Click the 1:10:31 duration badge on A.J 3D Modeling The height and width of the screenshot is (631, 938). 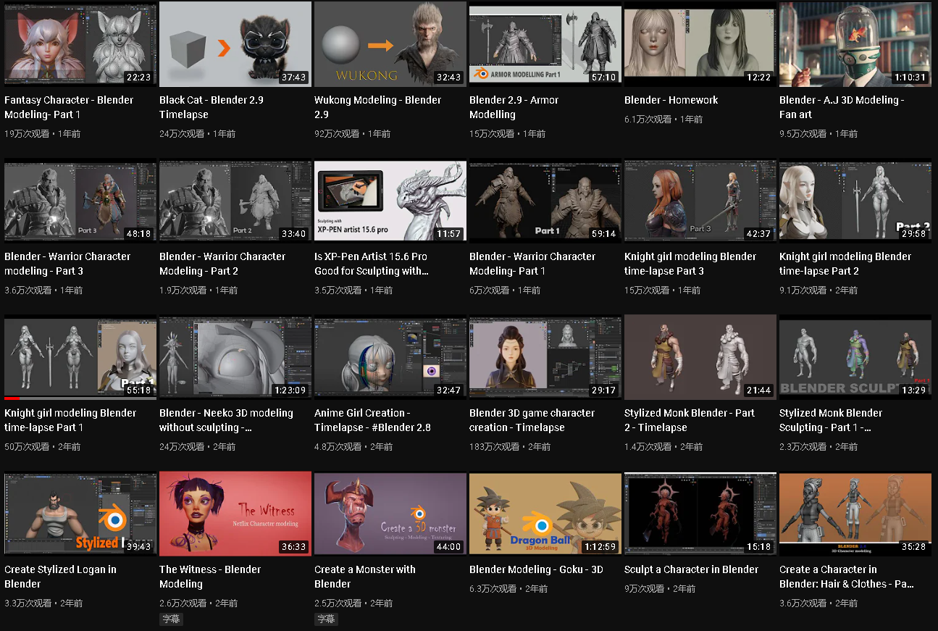pyautogui.click(x=910, y=77)
